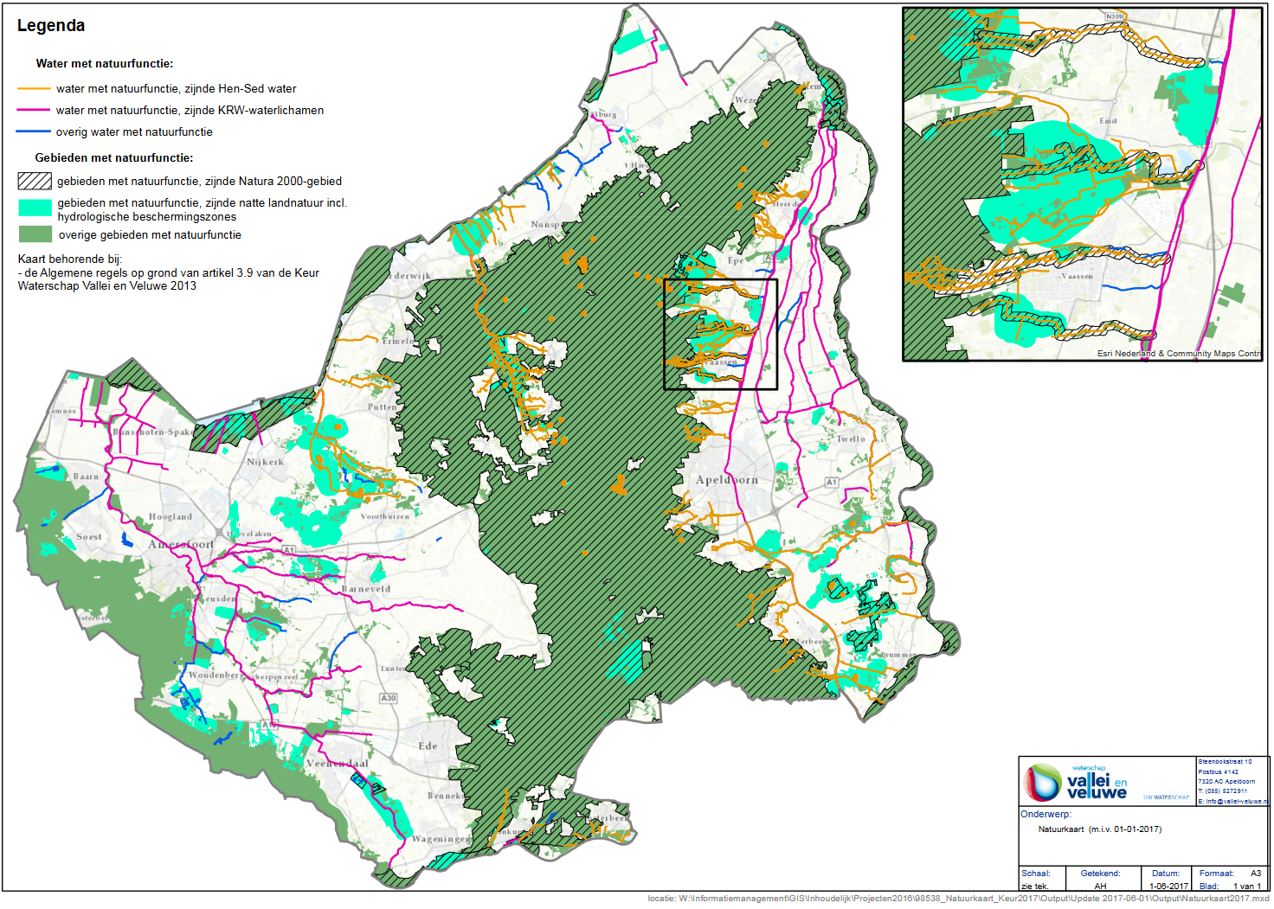The image size is (1274, 909).
Task: Click the Twello town label
Action: (851, 439)
